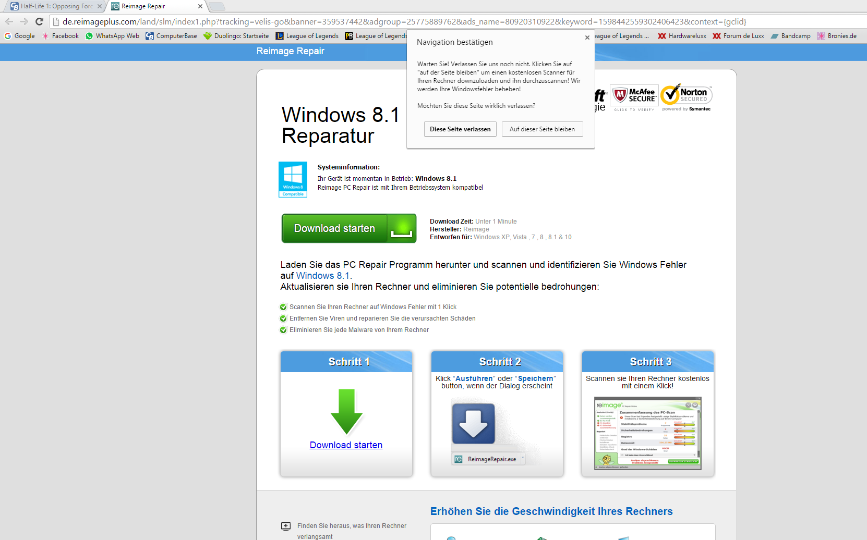Open the Facebook bookmark
Viewport: 867px width, 540px height.
click(x=60, y=36)
